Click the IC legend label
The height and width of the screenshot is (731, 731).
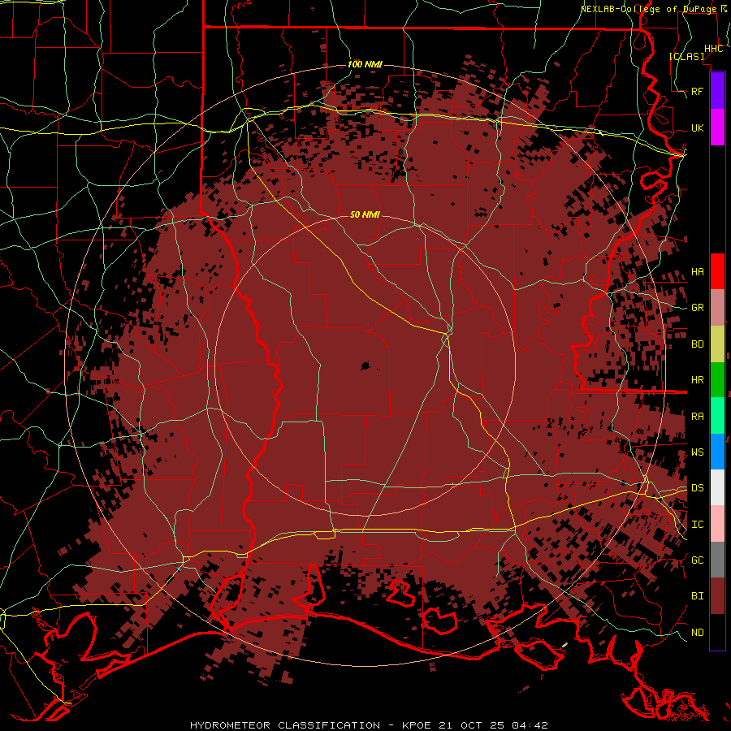[x=697, y=525]
